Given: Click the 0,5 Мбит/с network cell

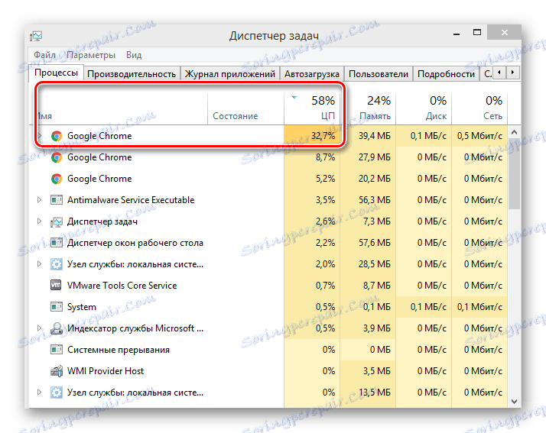Looking at the screenshot, I should coord(479,136).
